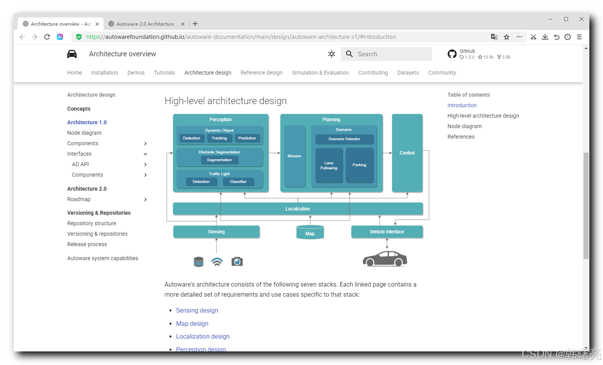Screen dimensions: 603x365
Task: Close the Autoware 2.0 Architecture tab
Action: coord(183,24)
